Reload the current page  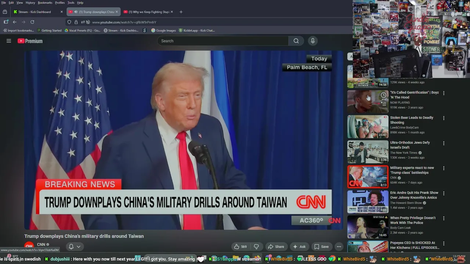tap(32, 22)
